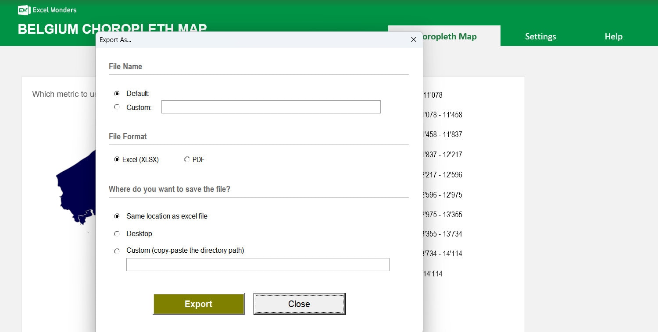Open the Help tab
The image size is (658, 332).
tap(613, 36)
